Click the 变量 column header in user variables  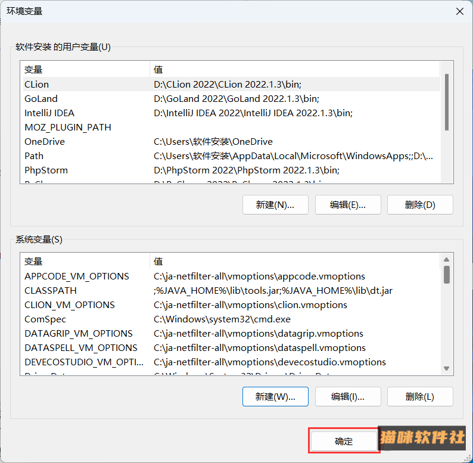click(x=86, y=69)
